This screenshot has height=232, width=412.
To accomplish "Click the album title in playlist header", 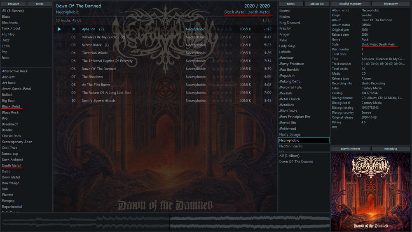I will pyautogui.click(x=78, y=6).
